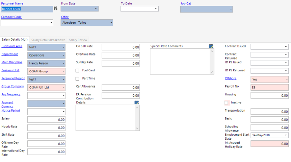291x162 pixels.
Task: Follow the Pay Frequency link
Action: tap(11, 94)
